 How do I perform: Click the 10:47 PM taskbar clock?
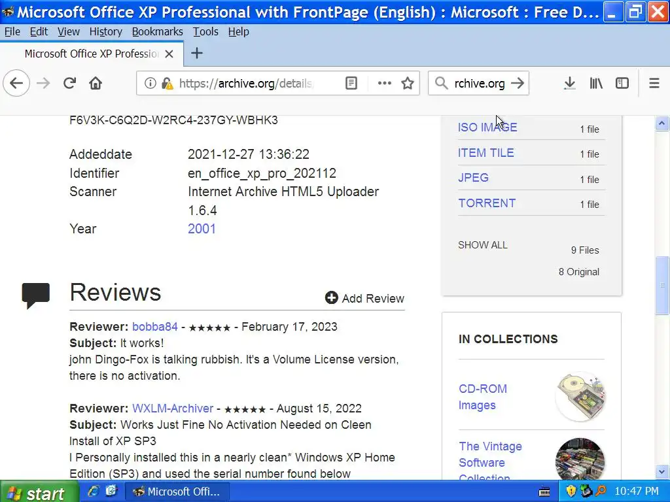tap(637, 492)
